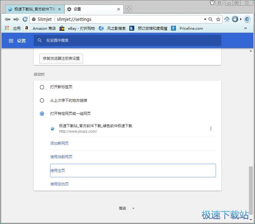Click the 使用当前网页 link
The width and height of the screenshot is (255, 224).
coord(61,157)
